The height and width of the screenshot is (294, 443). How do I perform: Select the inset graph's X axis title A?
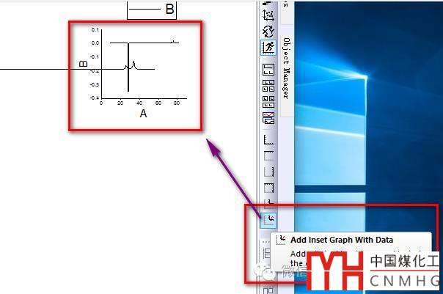(x=143, y=114)
